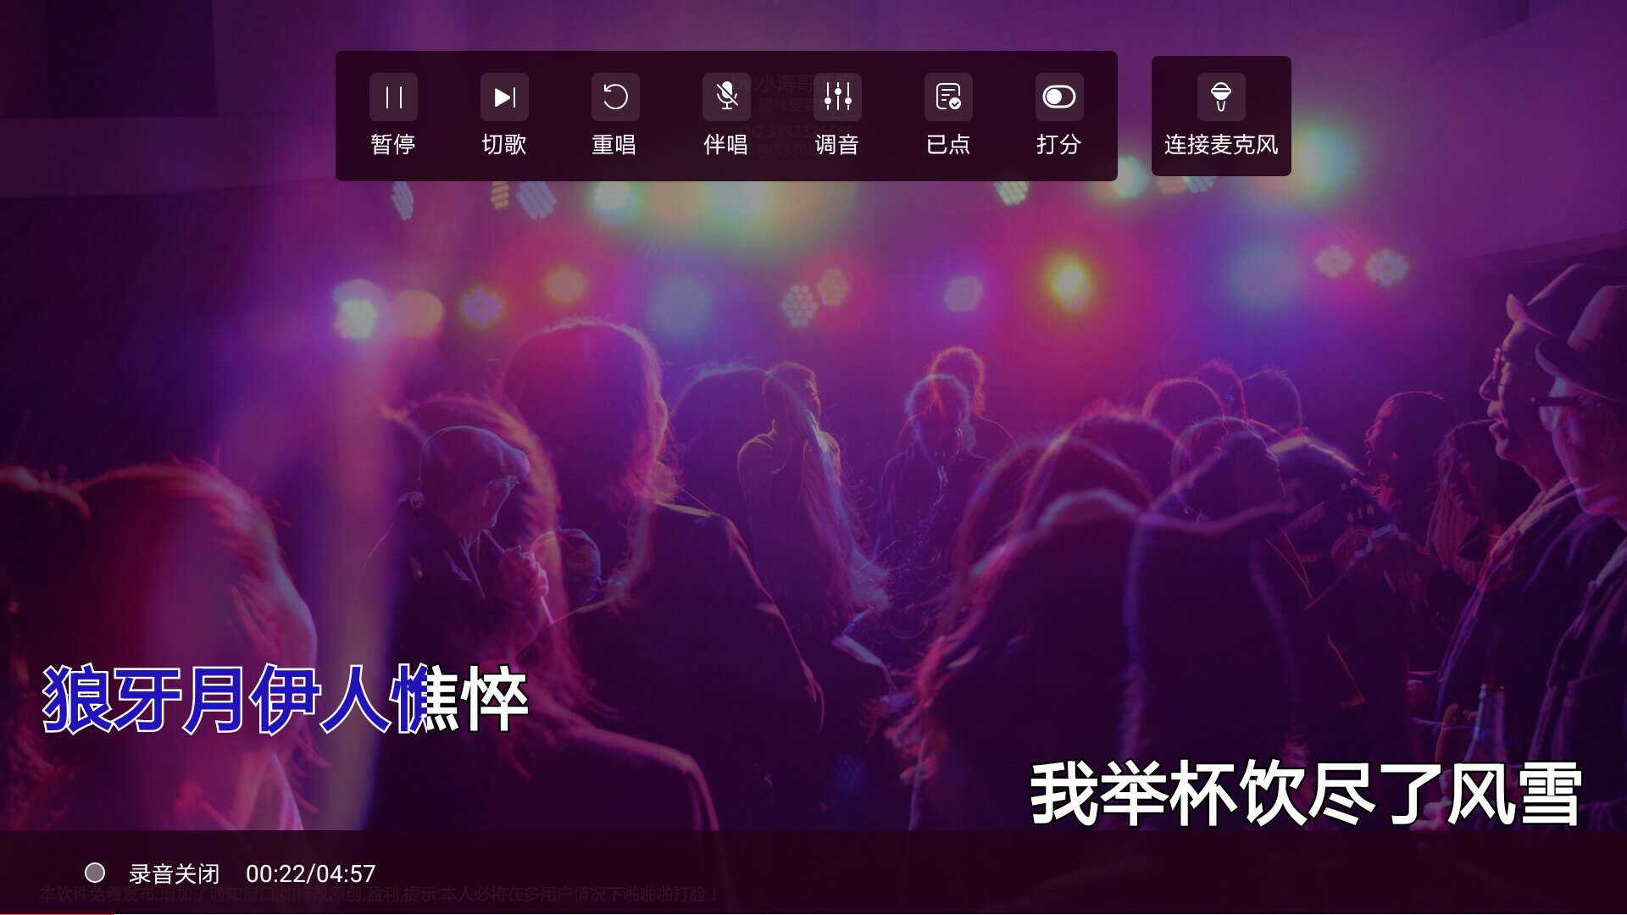Screen dimensions: 1627x915
Task: Click the 调音 text label
Action: (837, 144)
